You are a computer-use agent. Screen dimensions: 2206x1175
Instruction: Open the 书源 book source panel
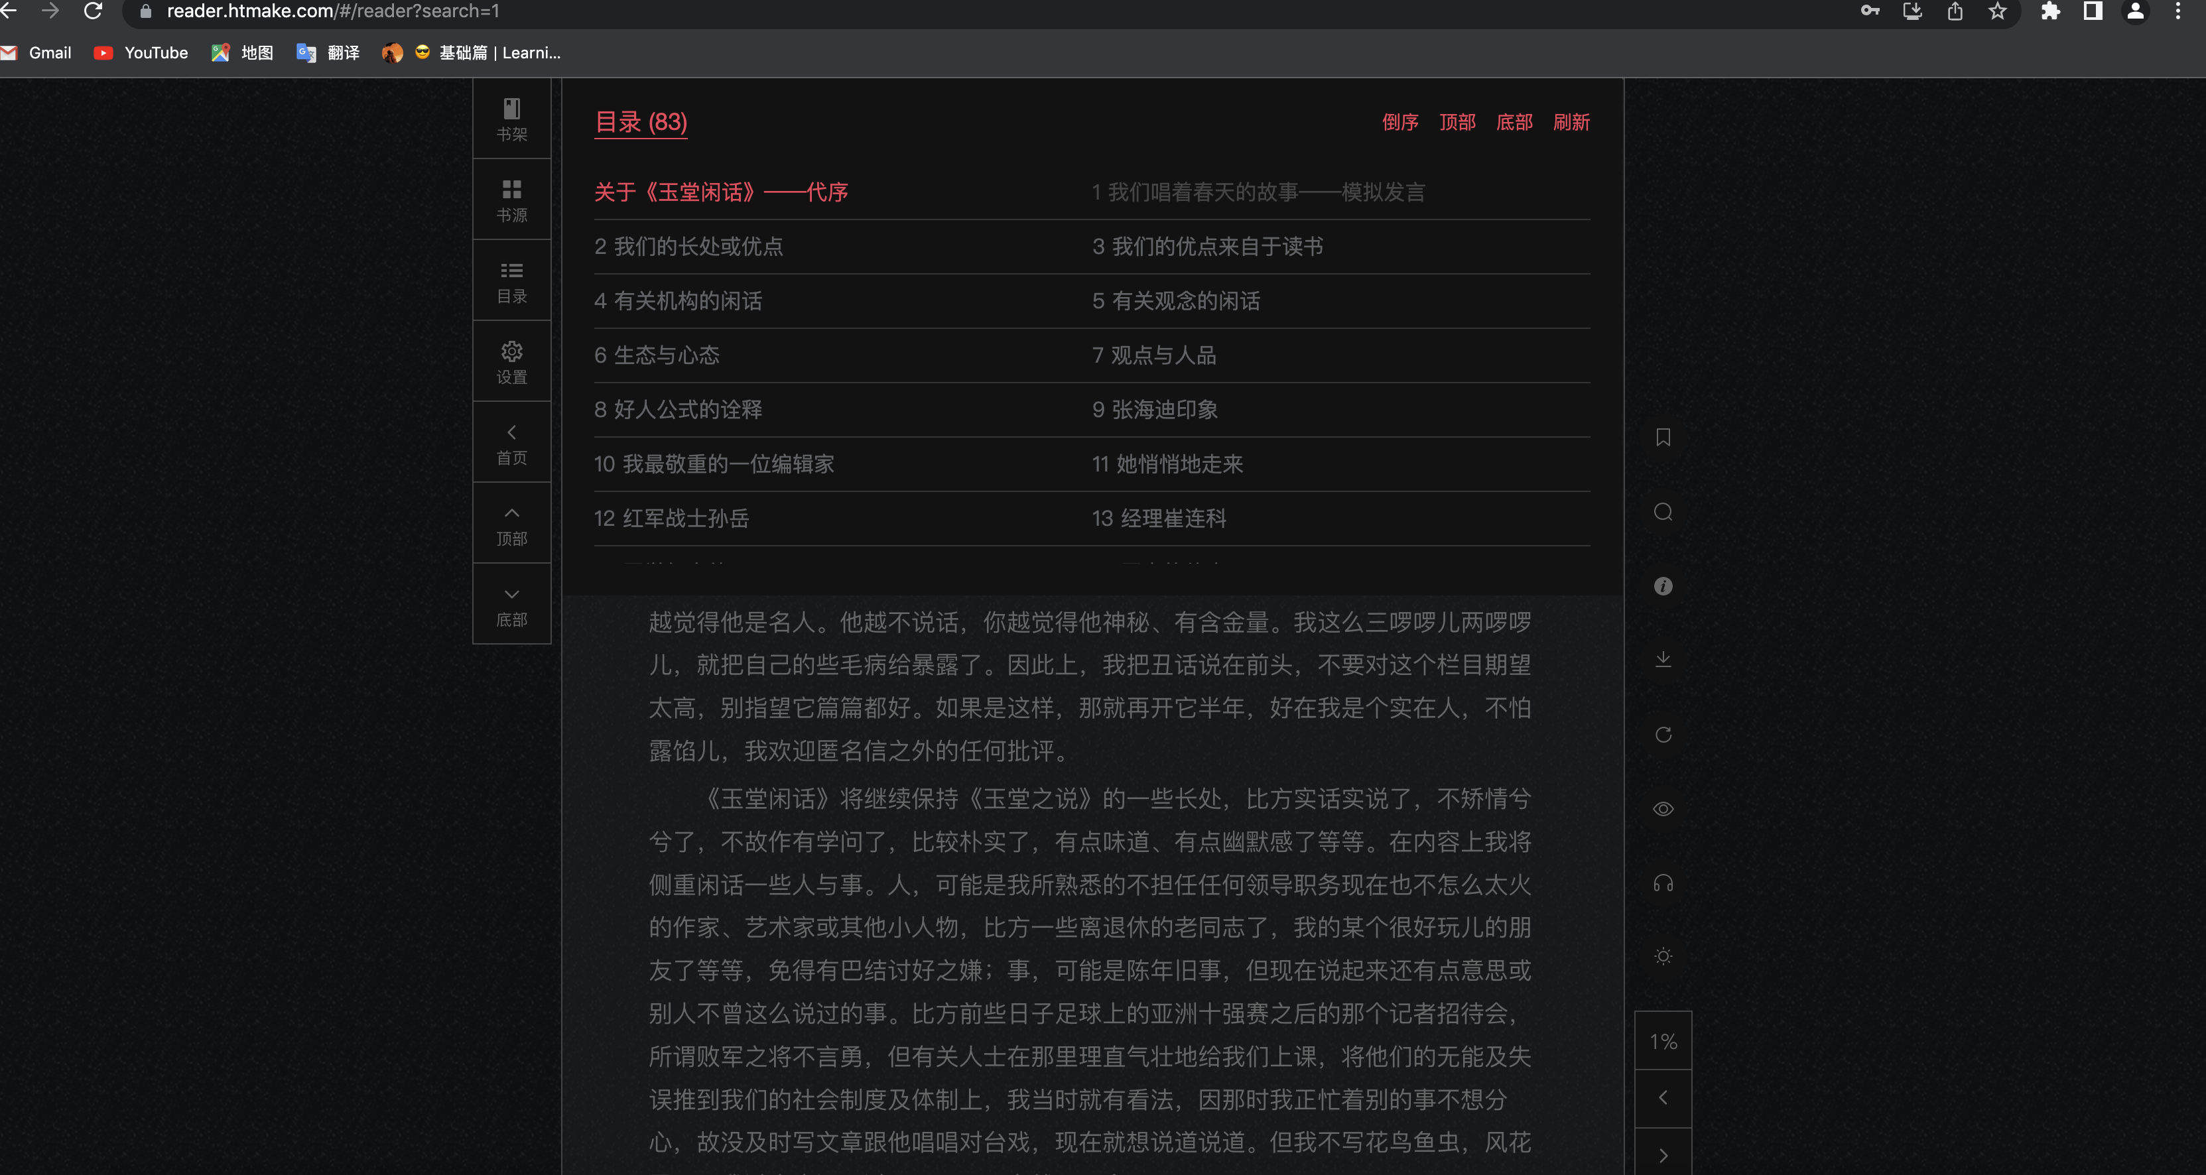[x=511, y=200]
